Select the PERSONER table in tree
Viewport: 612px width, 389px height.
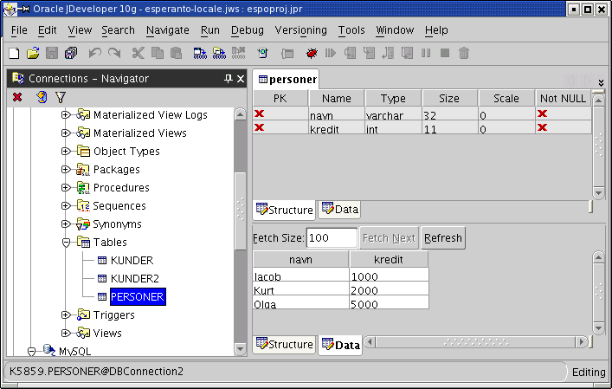tap(137, 297)
